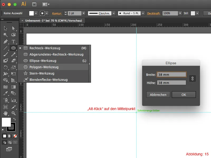Choose Blendenflecke-Werkzeug from the flyout
Image resolution: width=211 pixels, height=158 pixels.
(53, 80)
